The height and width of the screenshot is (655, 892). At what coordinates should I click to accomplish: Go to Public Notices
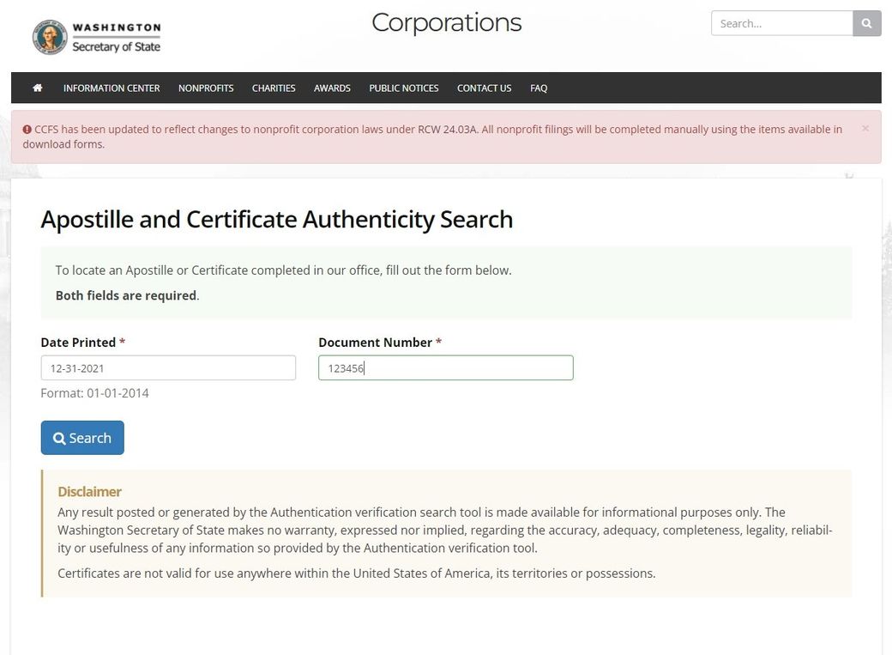coord(404,88)
